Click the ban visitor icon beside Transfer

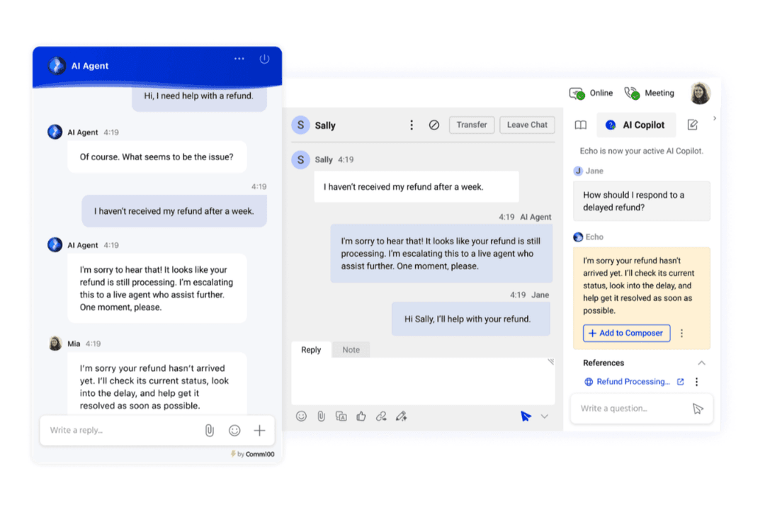[433, 125]
